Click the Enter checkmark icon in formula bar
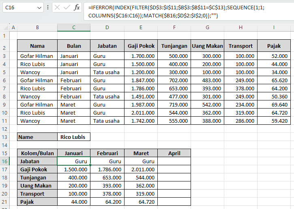Image resolution: width=294 pixels, height=209 pixels. [67, 8]
